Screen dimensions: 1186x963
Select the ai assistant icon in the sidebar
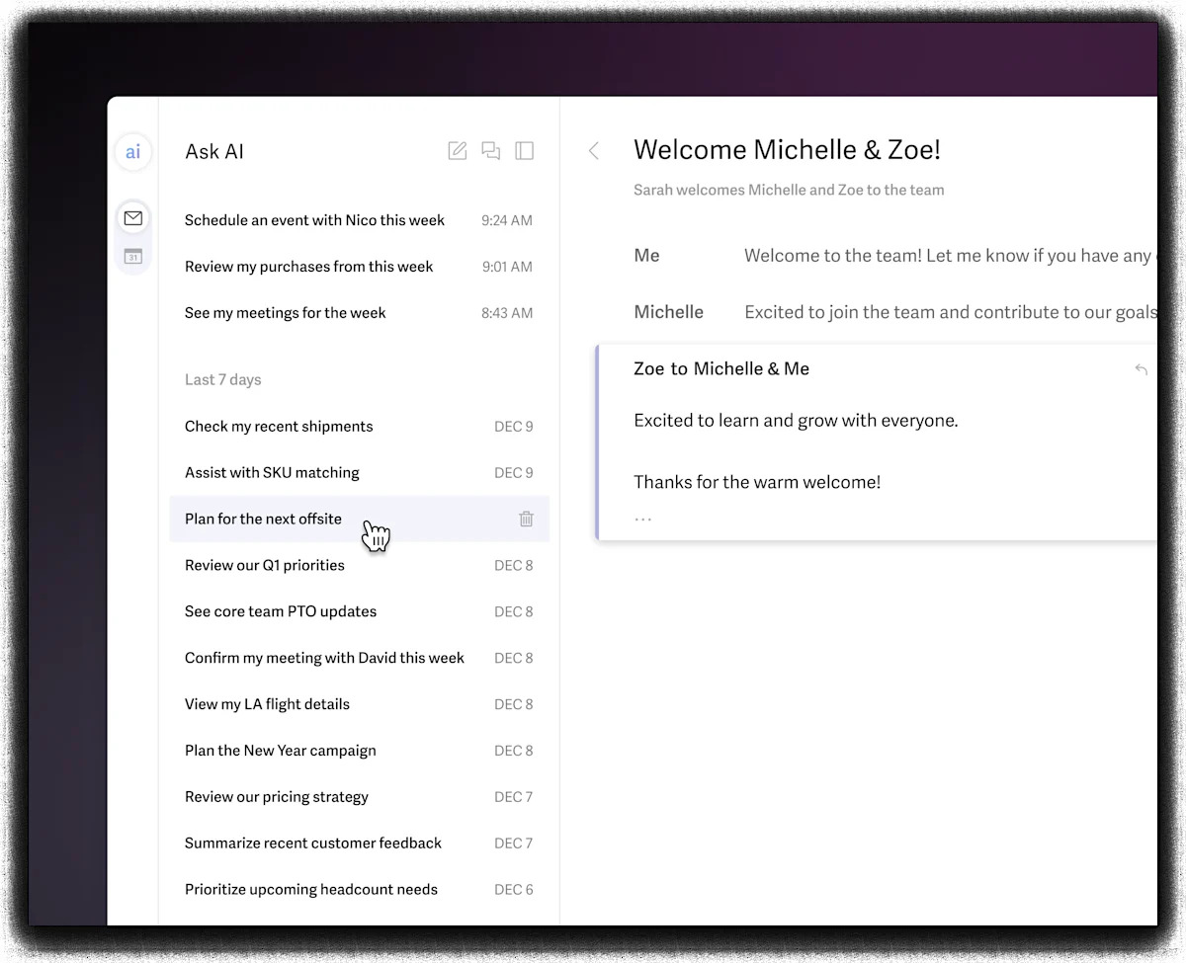132,152
